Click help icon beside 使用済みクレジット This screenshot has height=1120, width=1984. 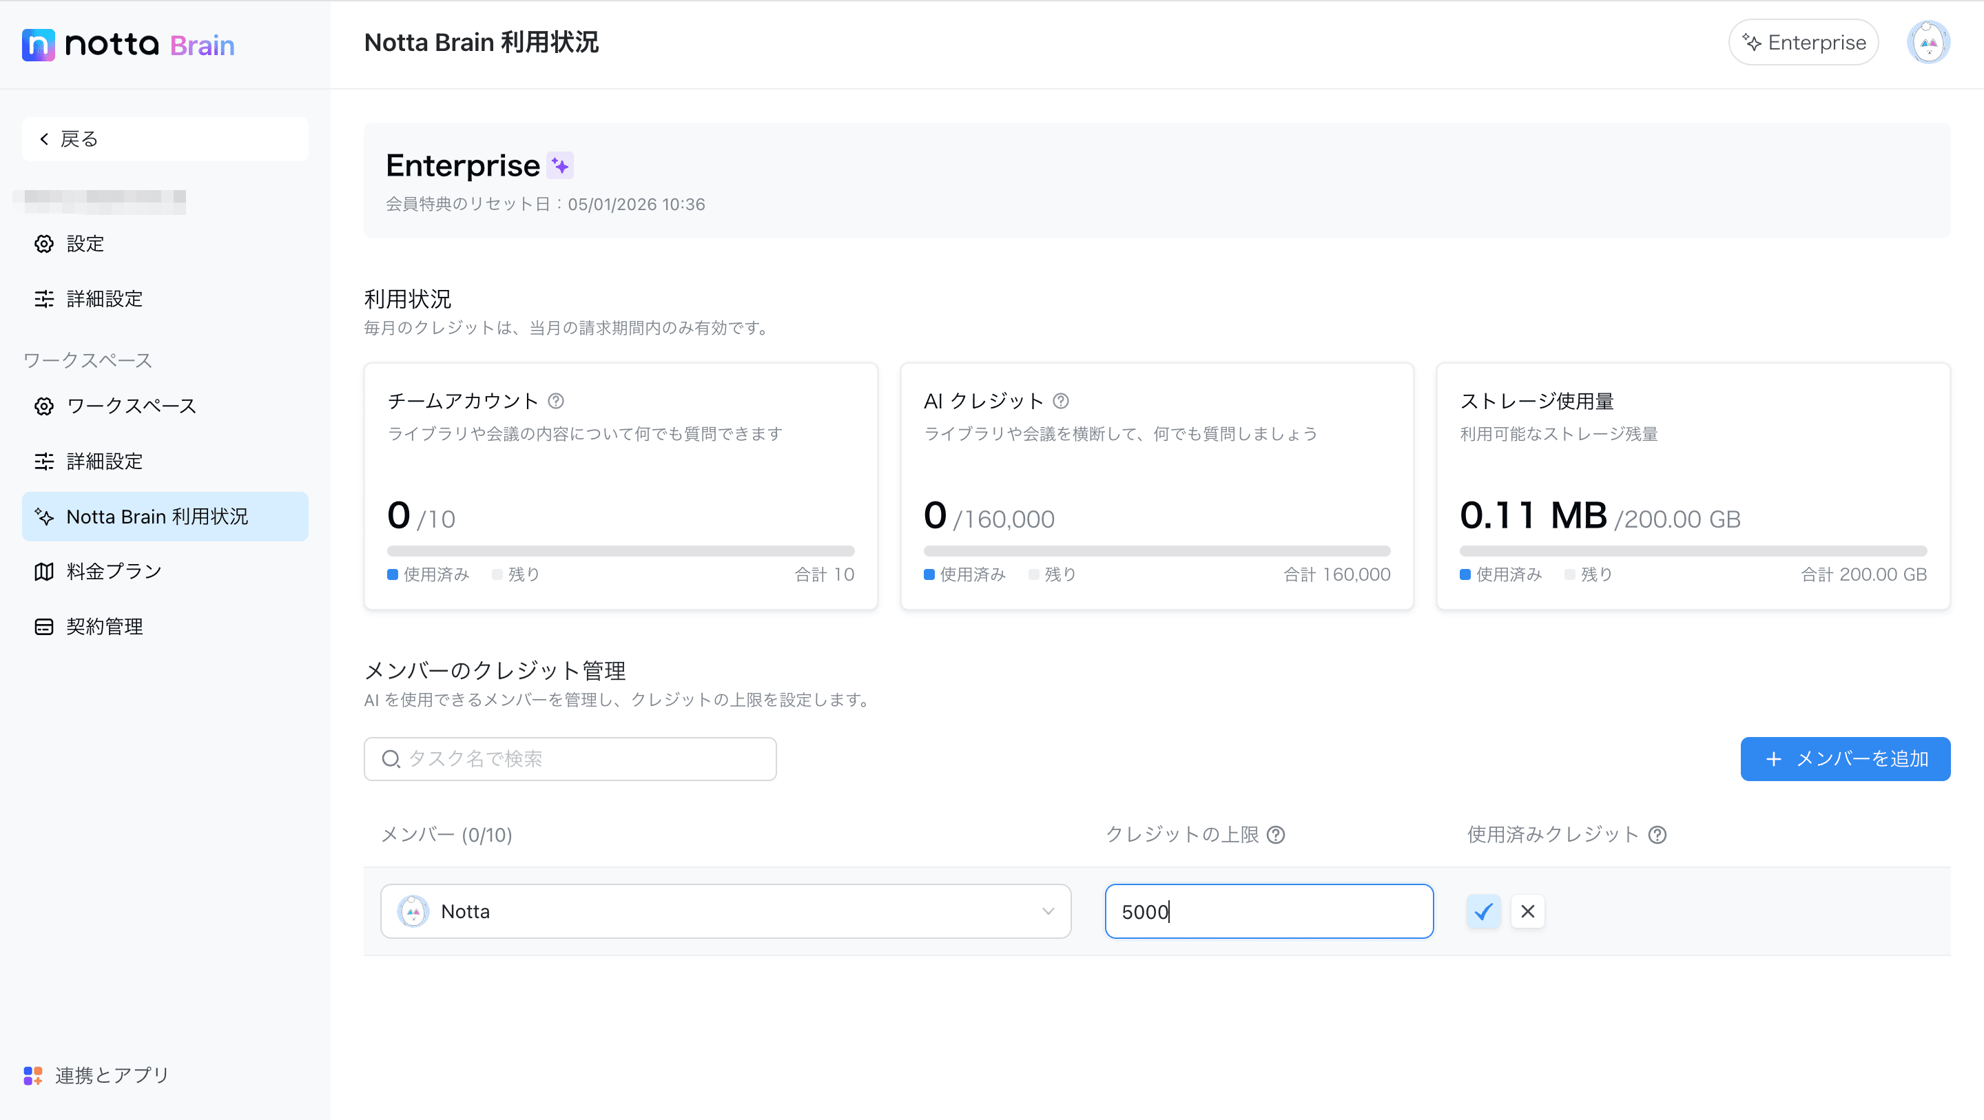click(x=1657, y=834)
